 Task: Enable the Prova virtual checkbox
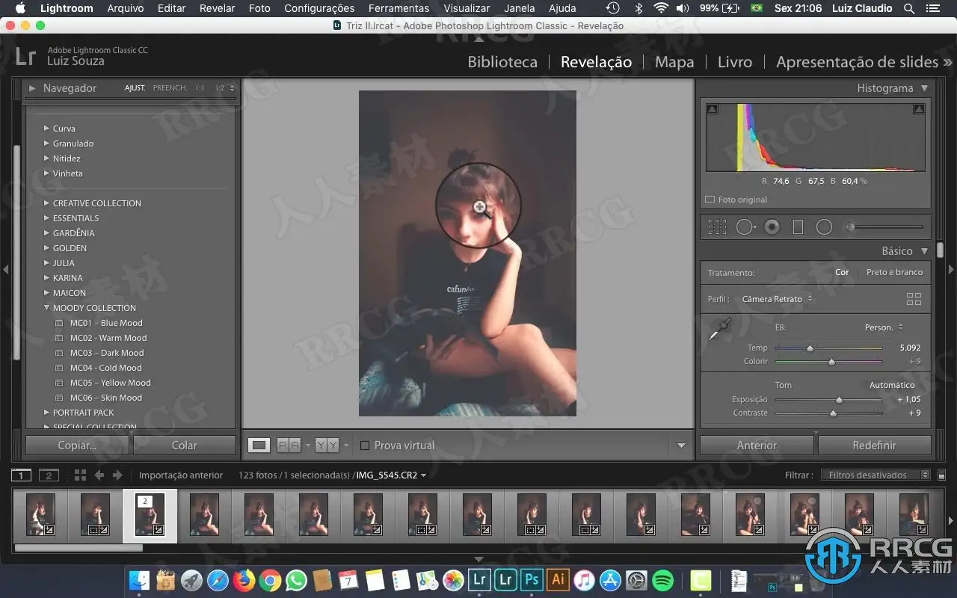tap(365, 446)
